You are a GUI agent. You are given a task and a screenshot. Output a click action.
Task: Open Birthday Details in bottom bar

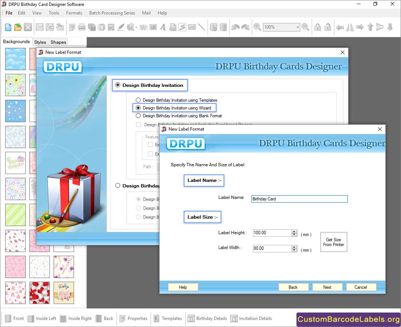(x=208, y=318)
